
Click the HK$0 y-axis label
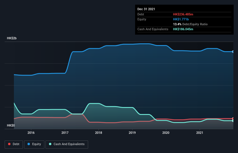pos(11,125)
